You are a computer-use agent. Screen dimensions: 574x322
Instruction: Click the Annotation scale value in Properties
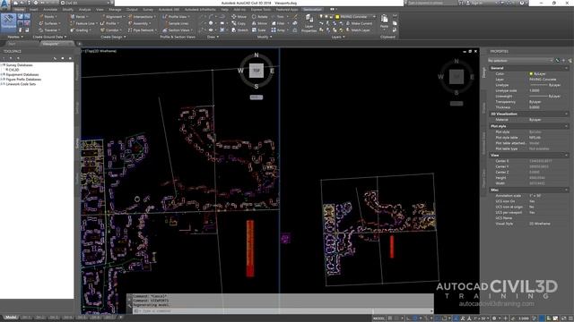pos(535,196)
